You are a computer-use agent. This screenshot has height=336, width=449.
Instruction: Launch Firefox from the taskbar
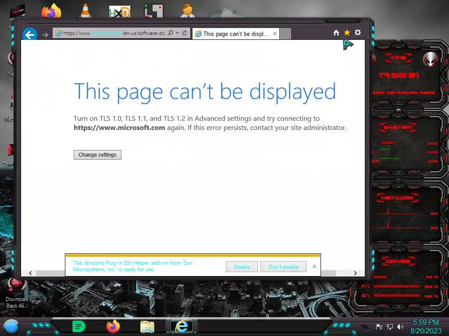113,326
